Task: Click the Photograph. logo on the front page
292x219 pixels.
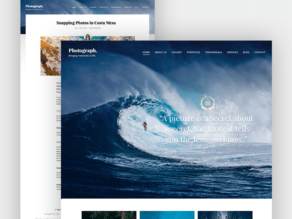Action: [x=83, y=51]
